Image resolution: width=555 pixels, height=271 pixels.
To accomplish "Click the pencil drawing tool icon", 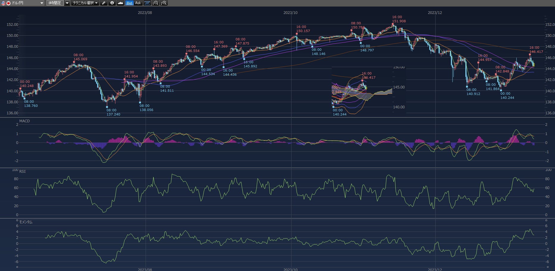I will click(x=103, y=3).
